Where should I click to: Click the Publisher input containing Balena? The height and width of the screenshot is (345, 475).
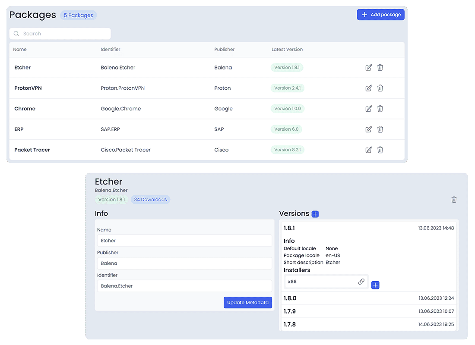(184, 263)
